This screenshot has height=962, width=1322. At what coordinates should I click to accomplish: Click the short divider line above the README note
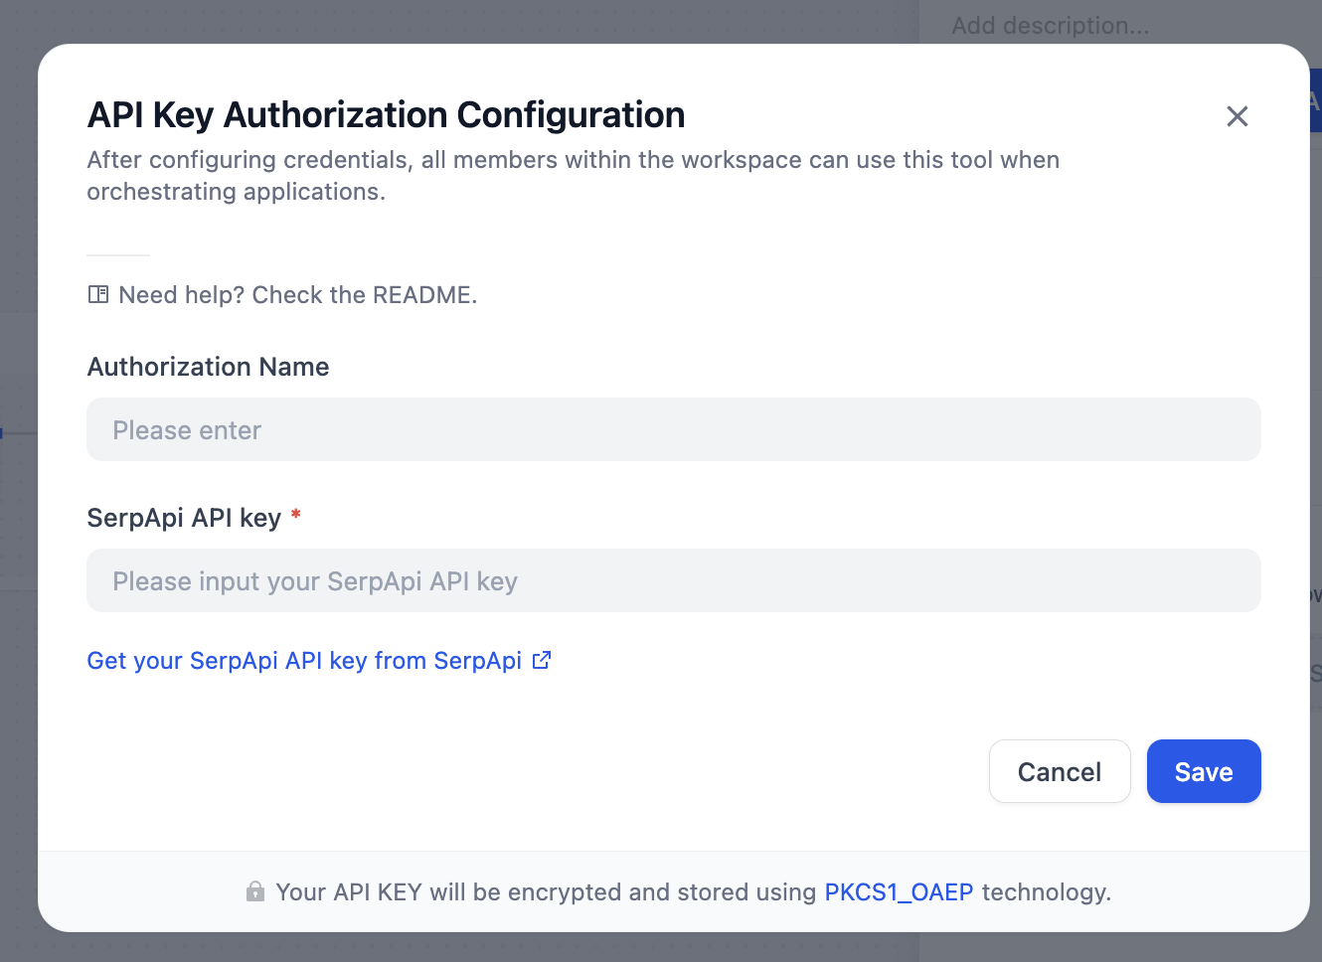coord(117,255)
